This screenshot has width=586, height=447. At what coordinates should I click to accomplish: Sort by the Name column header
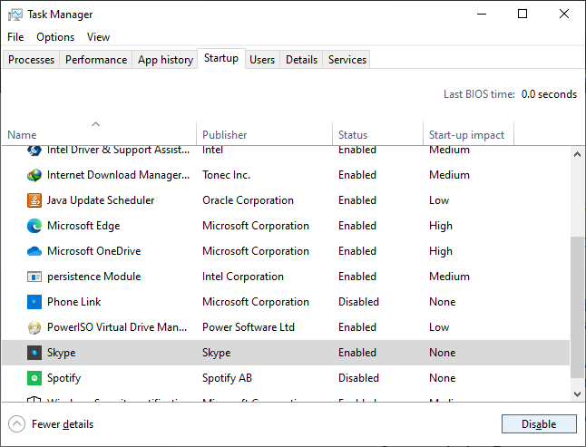point(99,133)
